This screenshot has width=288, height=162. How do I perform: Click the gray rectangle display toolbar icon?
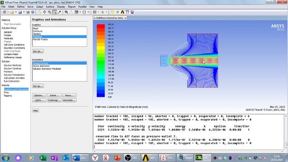94,12
